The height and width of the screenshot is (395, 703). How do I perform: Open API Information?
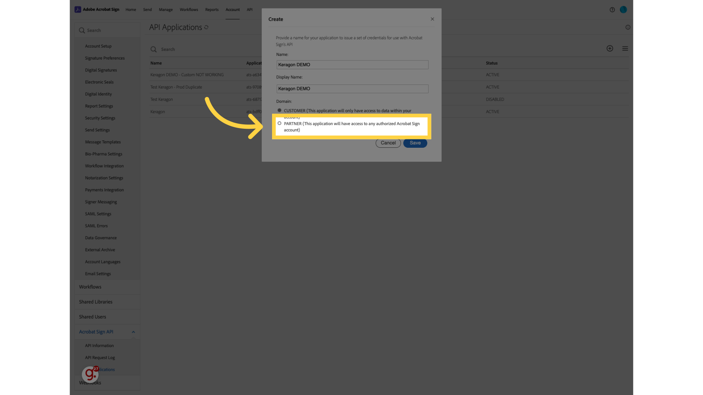click(100, 346)
